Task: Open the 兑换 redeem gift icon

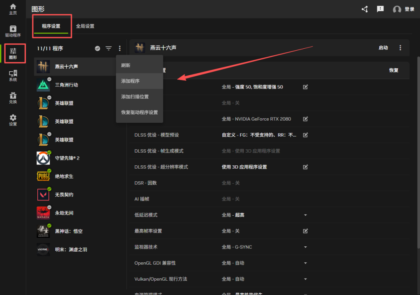Action: click(13, 98)
